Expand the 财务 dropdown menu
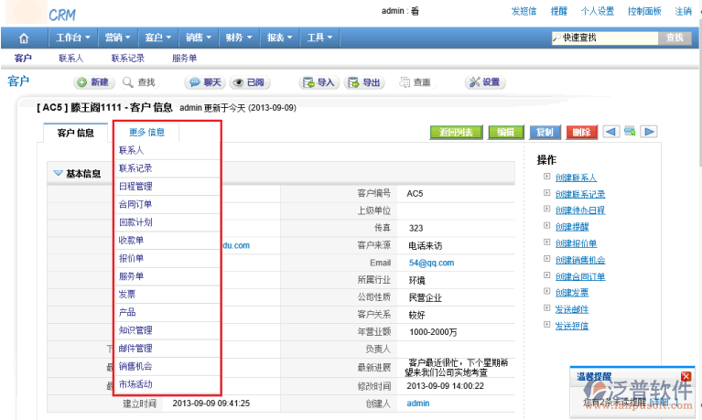 click(x=238, y=38)
